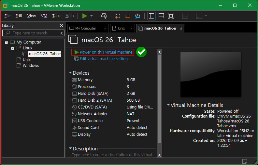Open the VM menu
258x165 pixels.
[44, 16]
